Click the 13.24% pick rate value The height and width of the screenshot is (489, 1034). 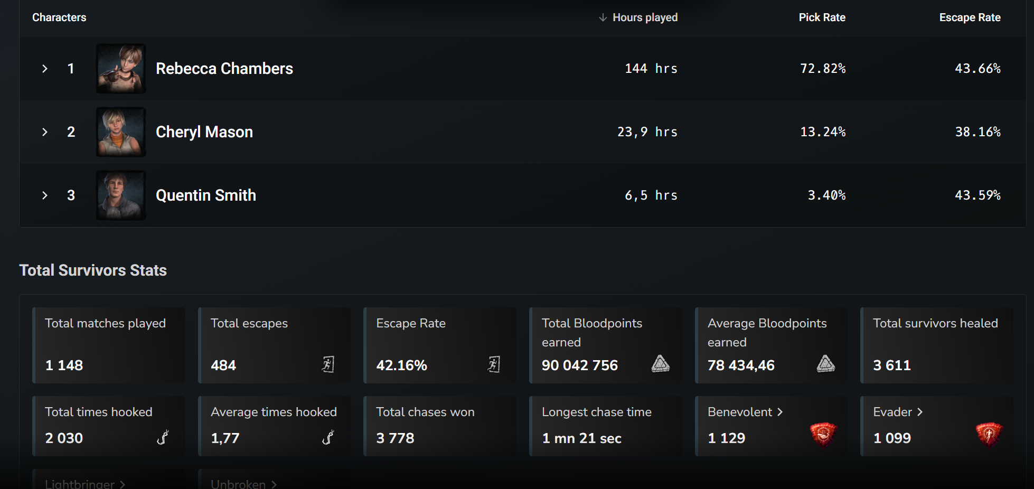(823, 132)
